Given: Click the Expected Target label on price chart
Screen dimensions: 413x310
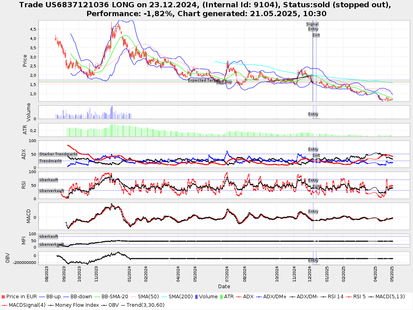Looking at the screenshot, I should tap(204, 80).
